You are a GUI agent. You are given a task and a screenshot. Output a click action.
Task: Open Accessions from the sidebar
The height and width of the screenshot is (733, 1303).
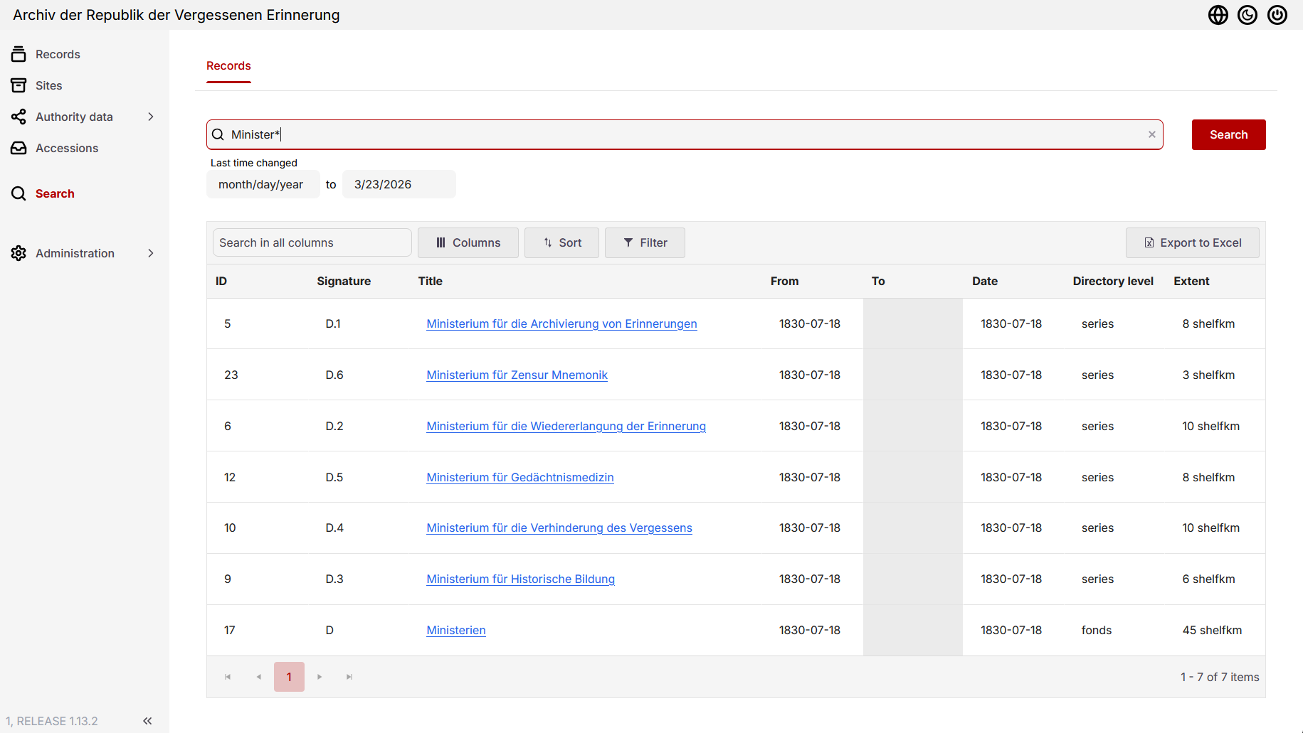click(x=67, y=148)
